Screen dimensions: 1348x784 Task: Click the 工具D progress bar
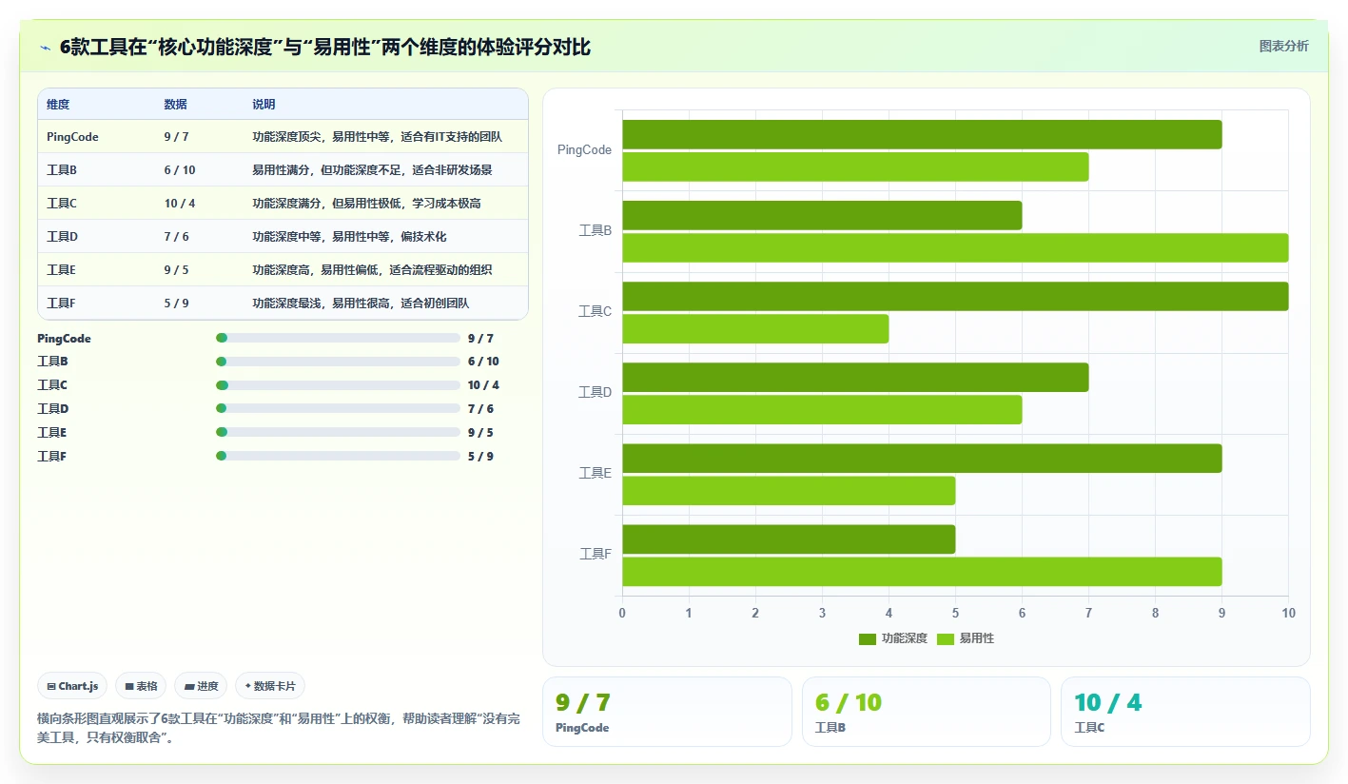click(339, 408)
